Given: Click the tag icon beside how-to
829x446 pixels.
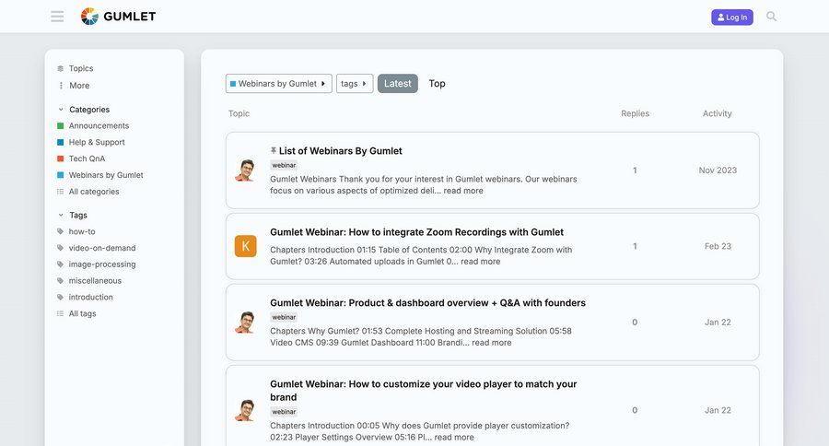Looking at the screenshot, I should (x=60, y=231).
